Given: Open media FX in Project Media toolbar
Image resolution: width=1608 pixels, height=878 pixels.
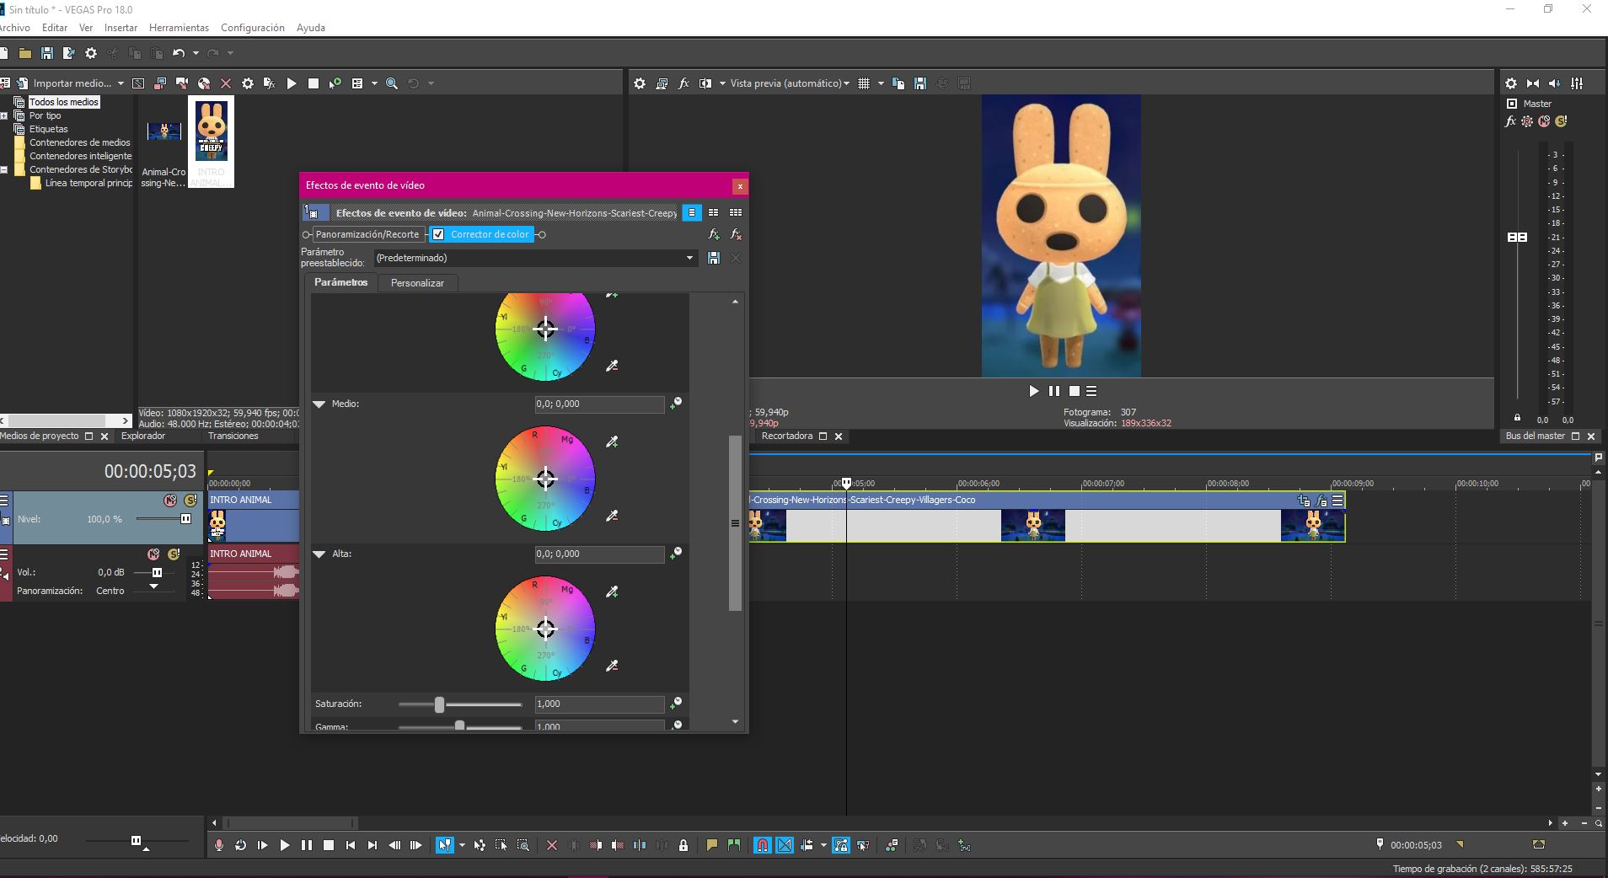Looking at the screenshot, I should coord(270,83).
